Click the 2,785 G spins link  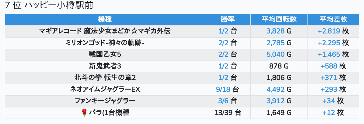coord(275,43)
